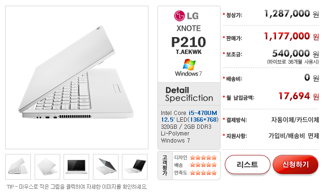
Task: Click the large white laptop product image
Action: 77,77
